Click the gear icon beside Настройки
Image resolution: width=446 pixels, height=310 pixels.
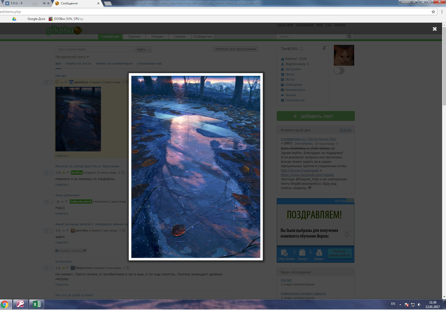(x=282, y=69)
